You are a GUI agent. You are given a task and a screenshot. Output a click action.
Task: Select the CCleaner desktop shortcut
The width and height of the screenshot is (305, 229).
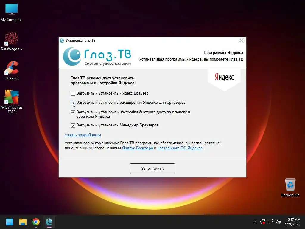(x=12, y=70)
